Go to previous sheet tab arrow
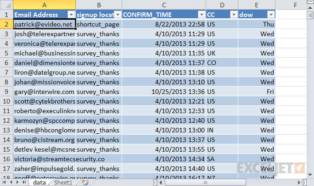This screenshot has width=314, height=186. coord(11,182)
